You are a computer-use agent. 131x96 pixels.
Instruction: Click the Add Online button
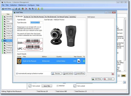tap(68, 73)
